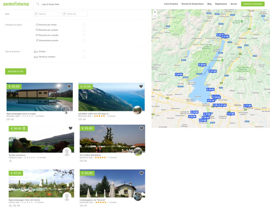The image size is (270, 213).
Task: Click the search magnifier icon
Action: tap(38, 4)
